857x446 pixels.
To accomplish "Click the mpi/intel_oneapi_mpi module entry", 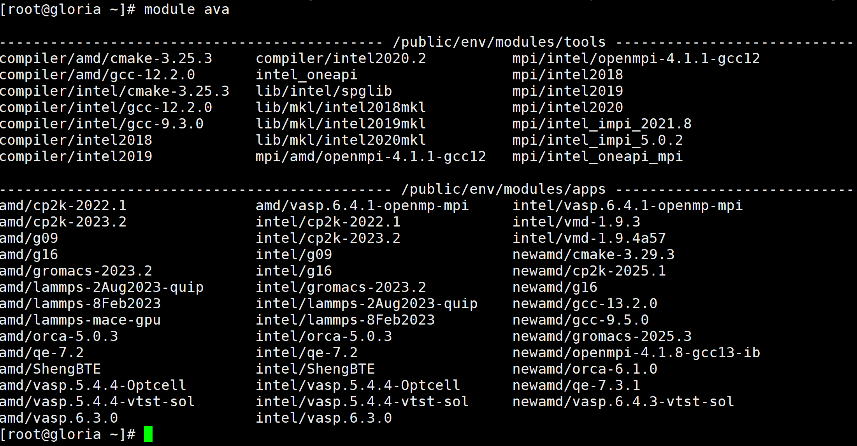I will point(597,156).
